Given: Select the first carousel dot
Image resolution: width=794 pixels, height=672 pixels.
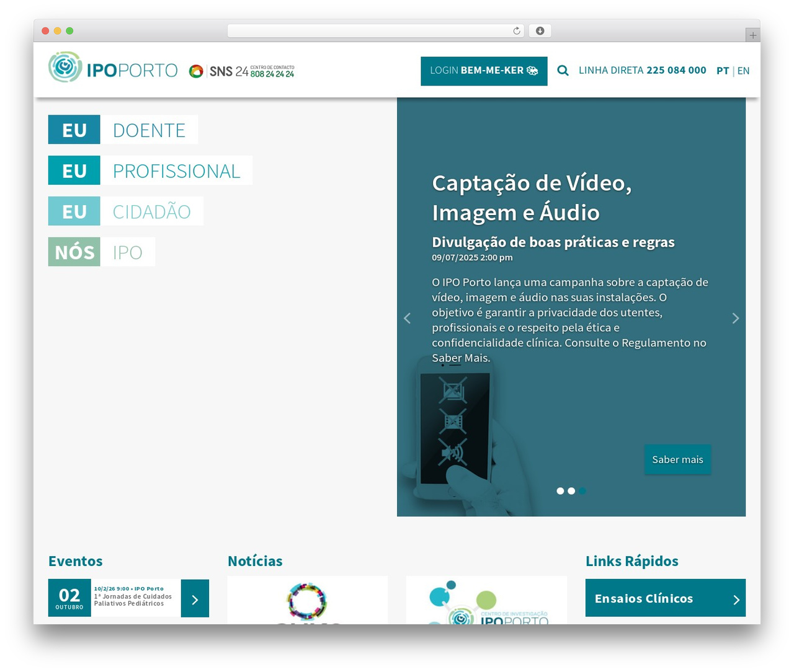Looking at the screenshot, I should pos(560,491).
